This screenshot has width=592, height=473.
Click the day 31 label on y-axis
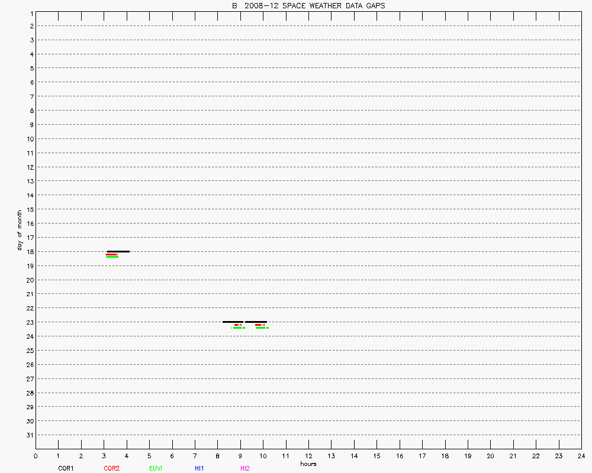(30, 435)
